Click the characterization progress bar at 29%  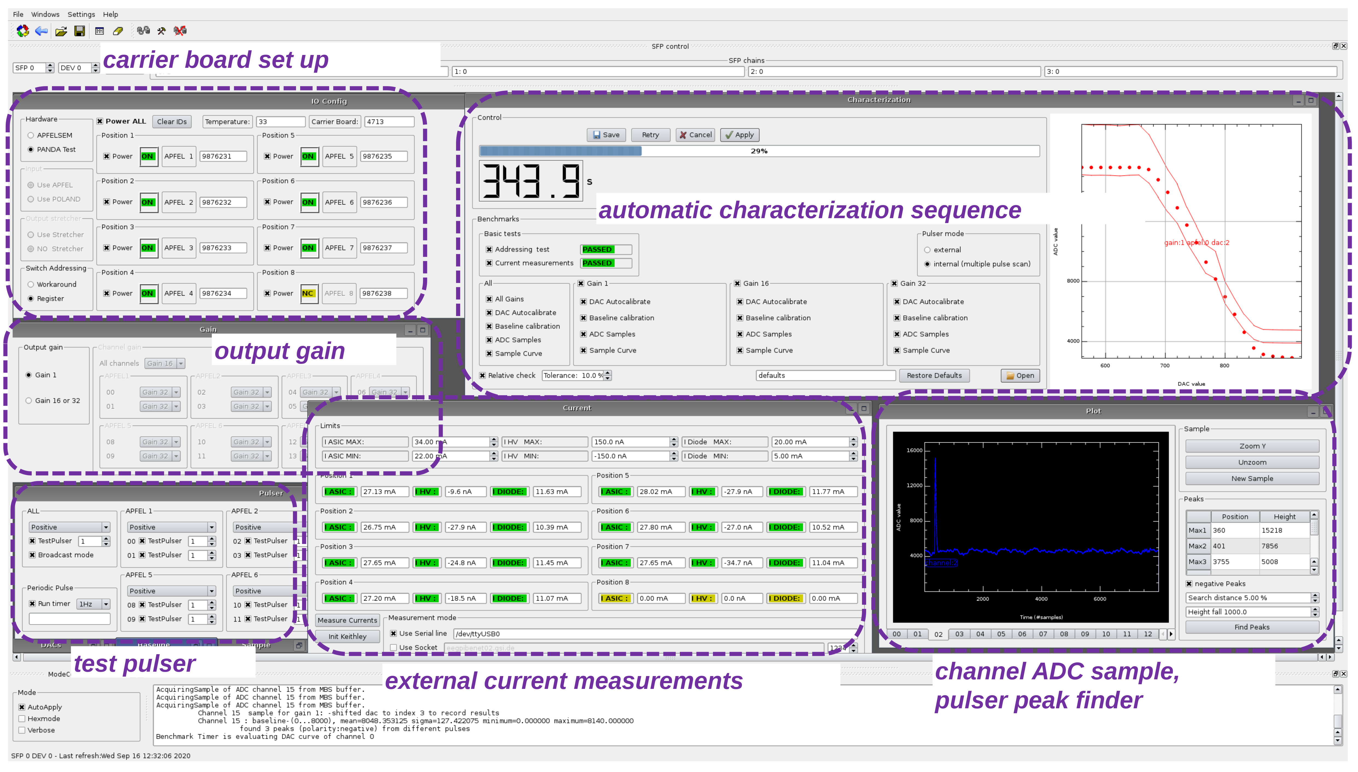coord(759,151)
